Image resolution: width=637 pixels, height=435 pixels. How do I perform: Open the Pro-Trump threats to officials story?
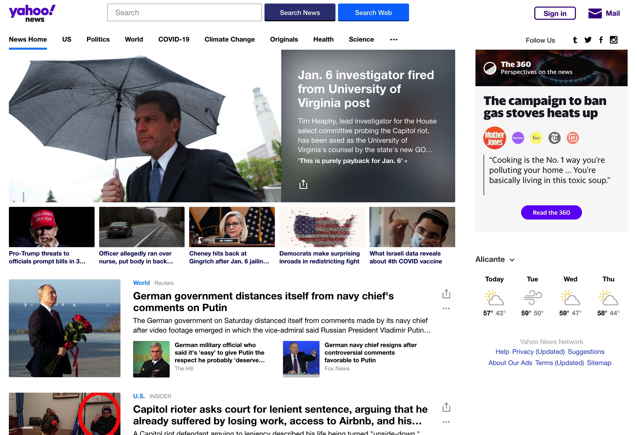[x=47, y=257]
